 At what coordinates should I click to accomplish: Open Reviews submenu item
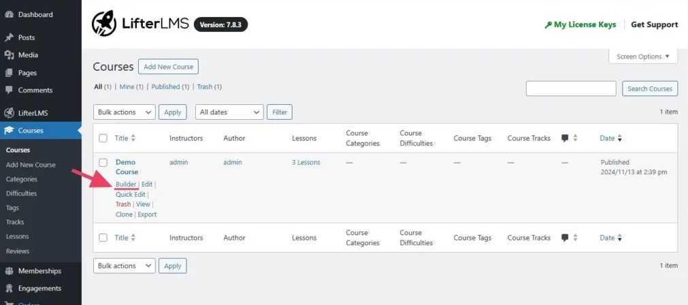tap(18, 251)
